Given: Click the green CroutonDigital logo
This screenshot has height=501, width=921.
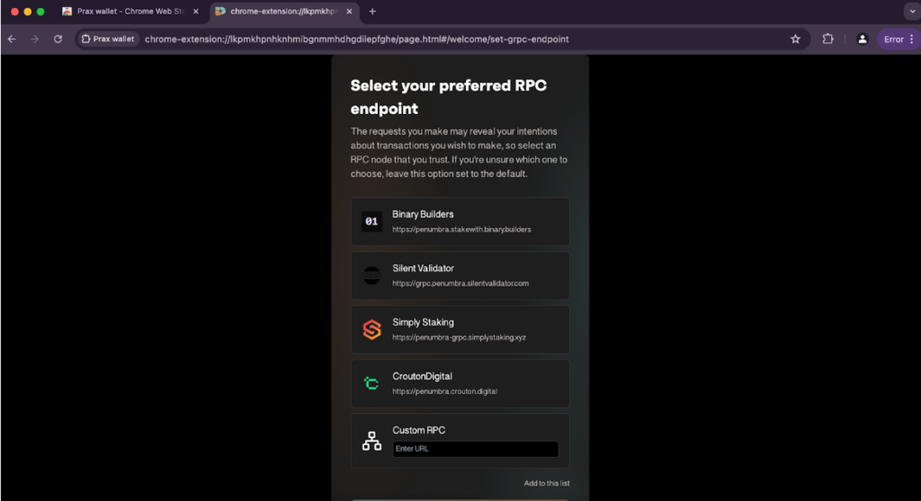Looking at the screenshot, I should pos(371,383).
